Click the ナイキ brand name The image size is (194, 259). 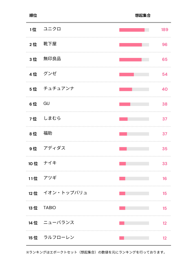[50, 163]
